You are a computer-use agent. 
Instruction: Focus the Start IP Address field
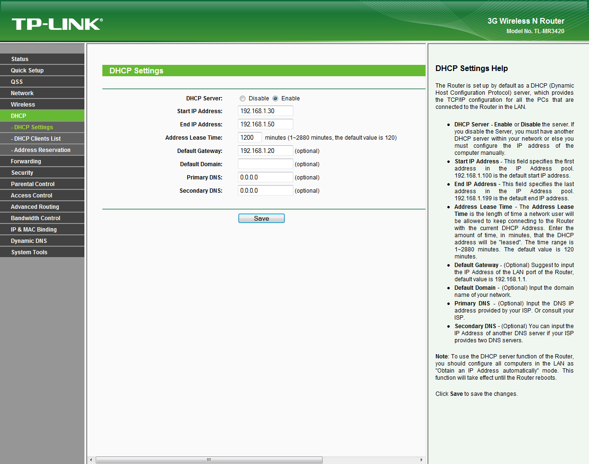265,111
